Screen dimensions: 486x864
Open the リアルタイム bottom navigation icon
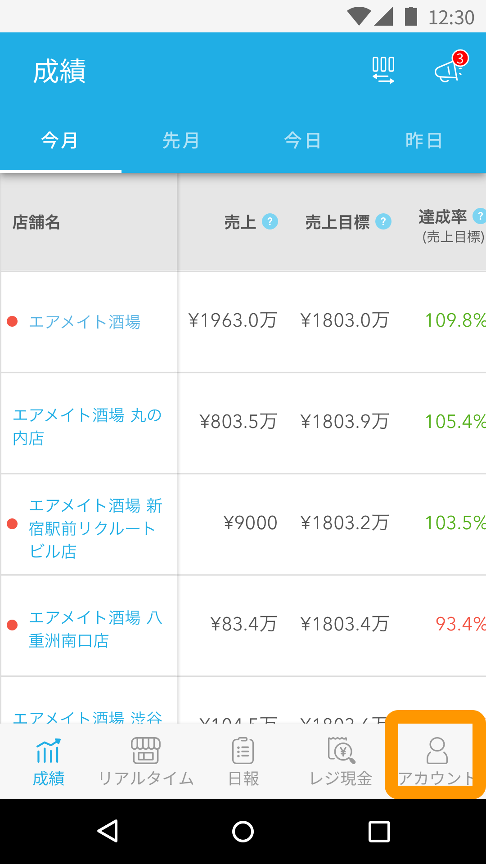coord(146,751)
